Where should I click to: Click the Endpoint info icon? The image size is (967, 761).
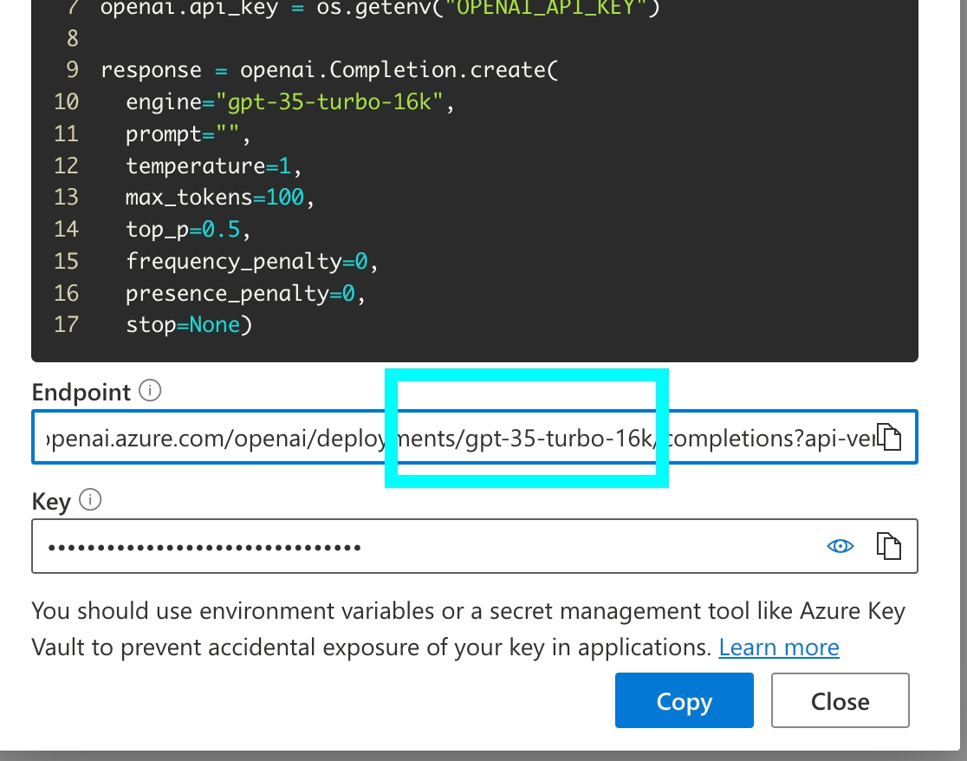pyautogui.click(x=150, y=392)
